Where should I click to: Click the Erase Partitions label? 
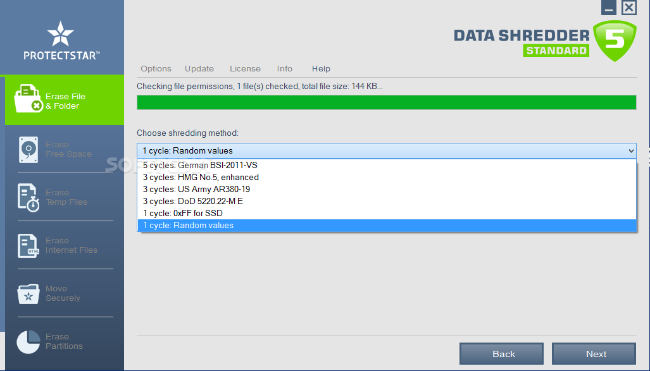tap(64, 341)
